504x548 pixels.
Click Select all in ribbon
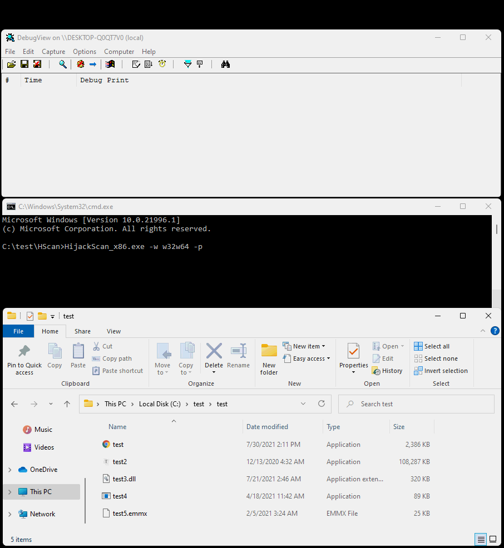pos(432,346)
